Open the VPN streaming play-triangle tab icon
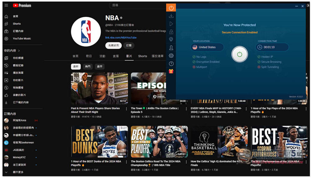 pyautogui.click(x=171, y=24)
